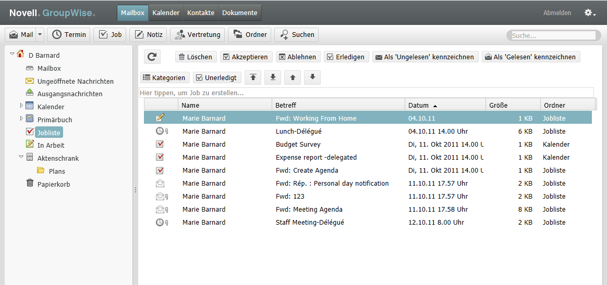
Task: Collapse the Aktenschrank tree node
Action: [21, 157]
